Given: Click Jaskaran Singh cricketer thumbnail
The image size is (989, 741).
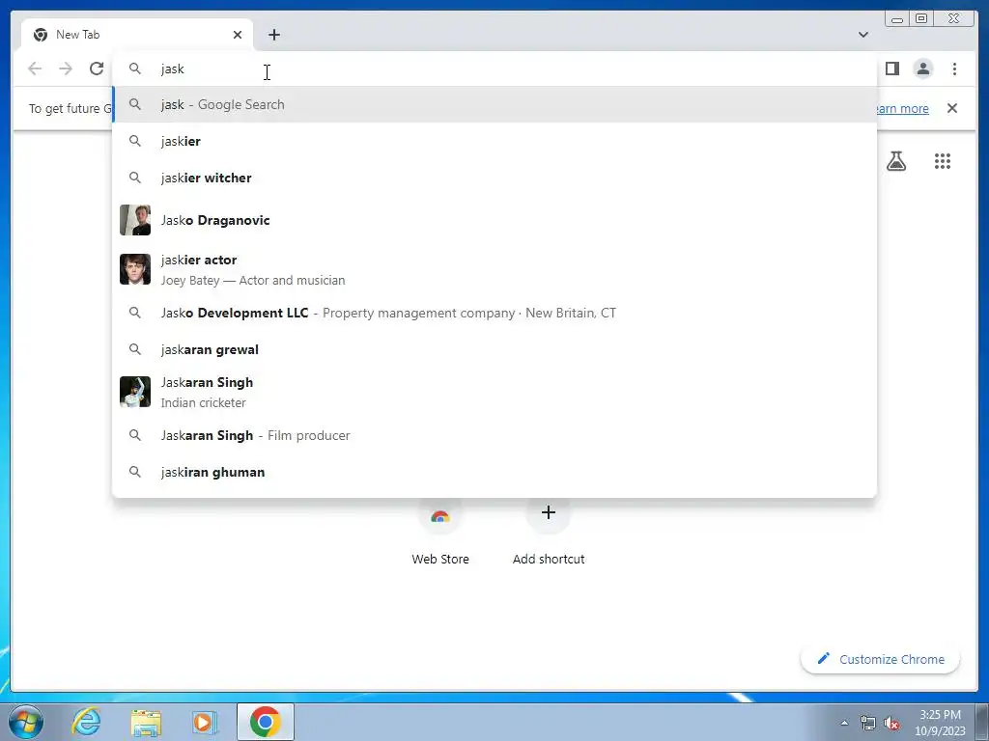Looking at the screenshot, I should 135,392.
